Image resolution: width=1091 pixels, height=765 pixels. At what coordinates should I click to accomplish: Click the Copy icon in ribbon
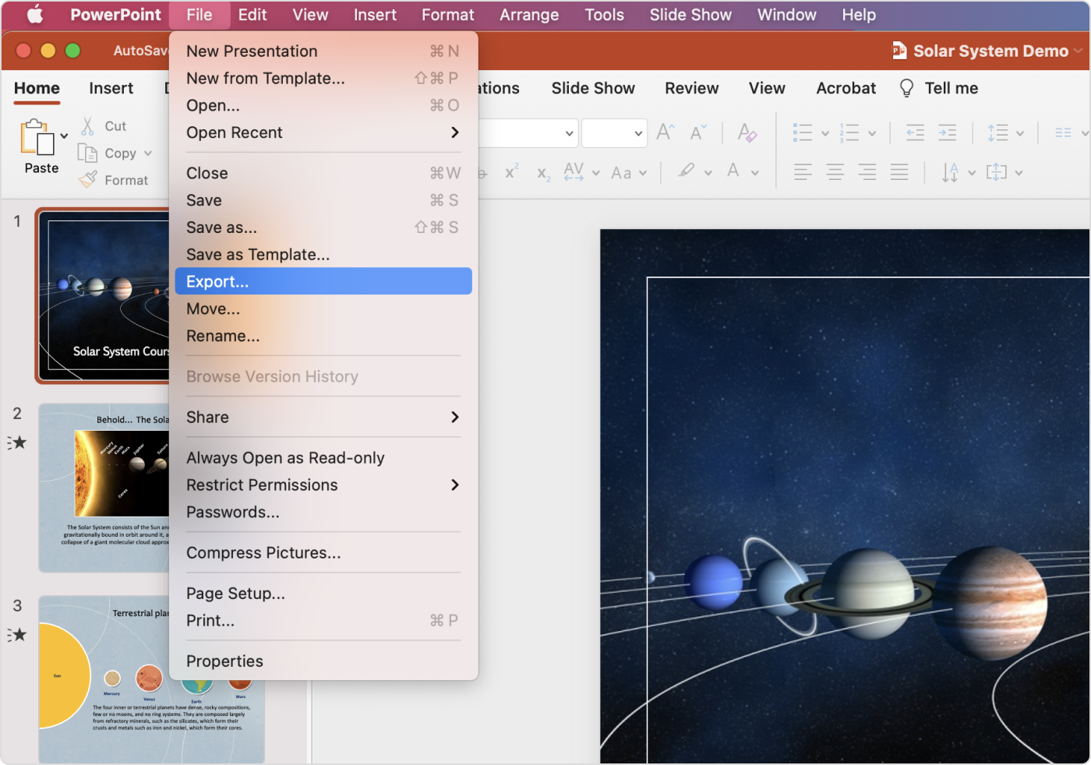click(x=87, y=153)
